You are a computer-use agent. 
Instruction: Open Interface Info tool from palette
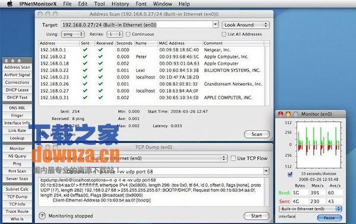(x=17, y=123)
